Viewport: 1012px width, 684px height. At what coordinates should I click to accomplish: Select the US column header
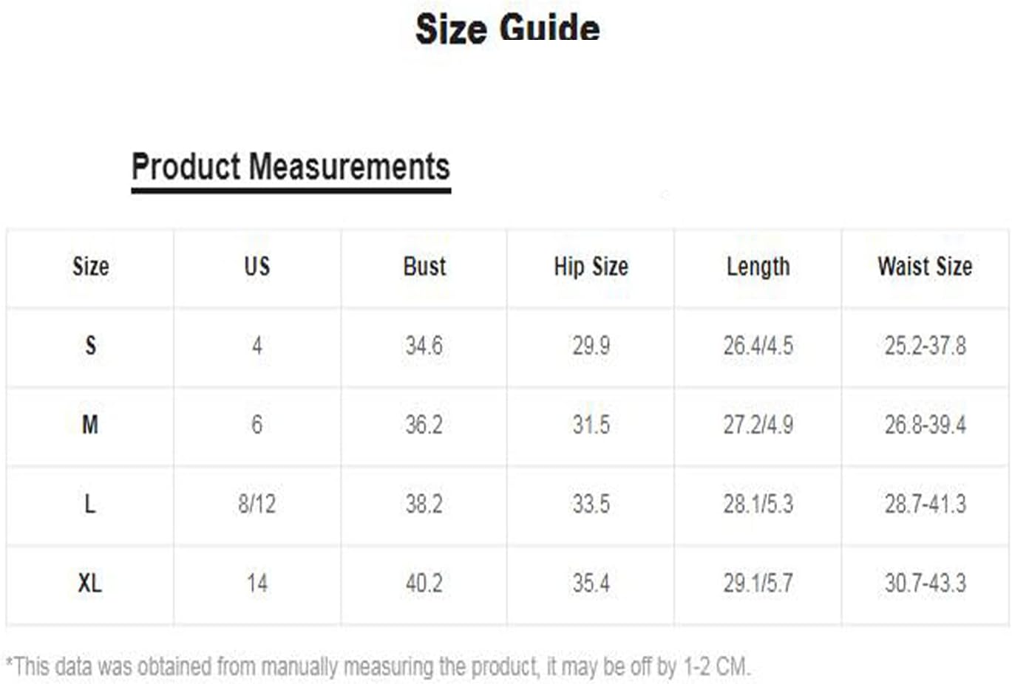click(x=257, y=266)
